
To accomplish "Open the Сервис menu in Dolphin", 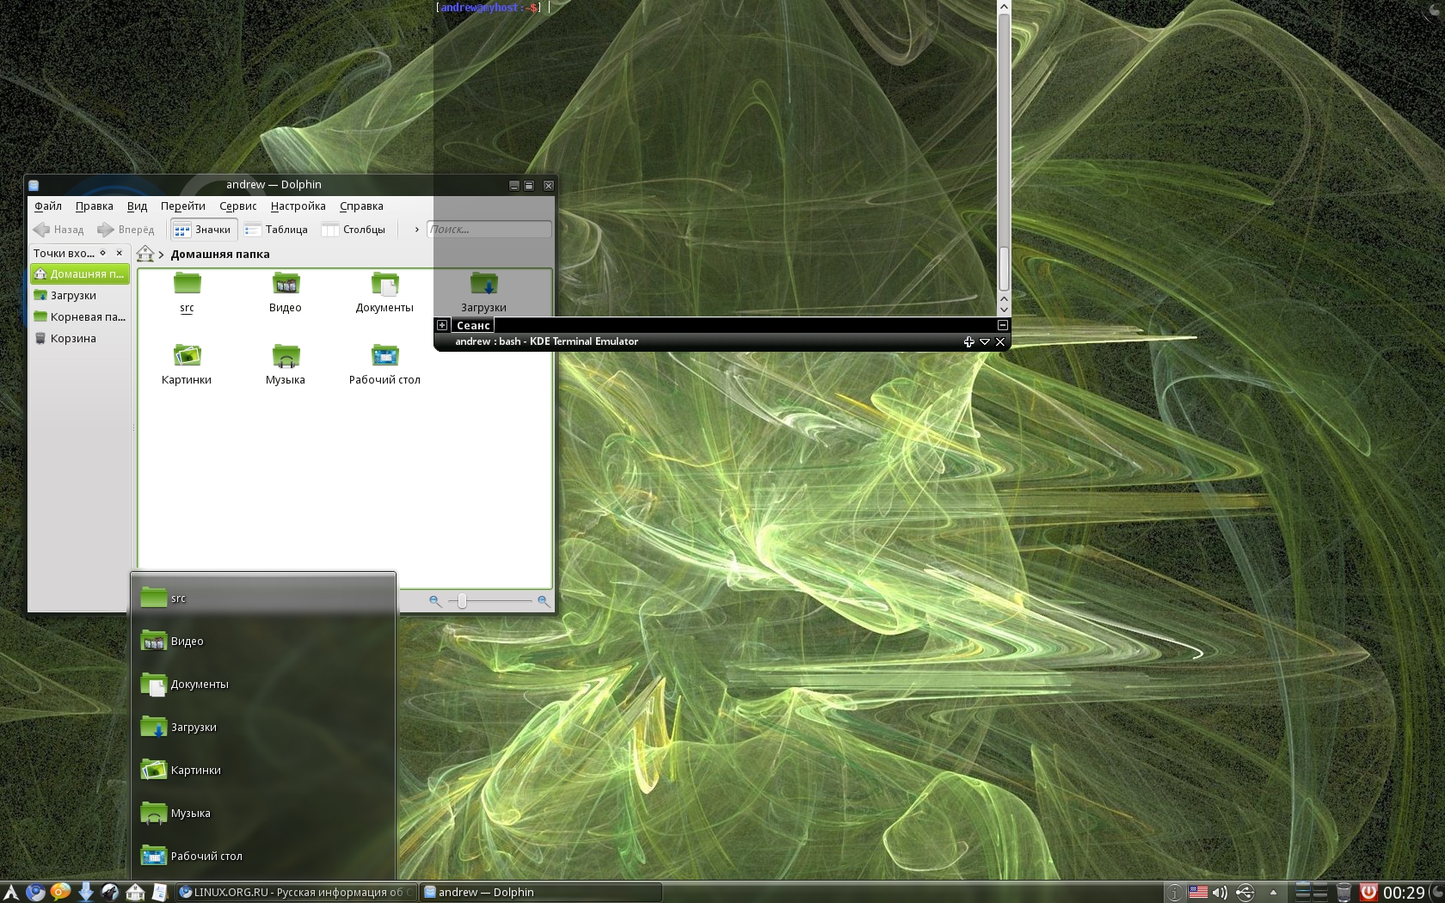I will (x=238, y=206).
